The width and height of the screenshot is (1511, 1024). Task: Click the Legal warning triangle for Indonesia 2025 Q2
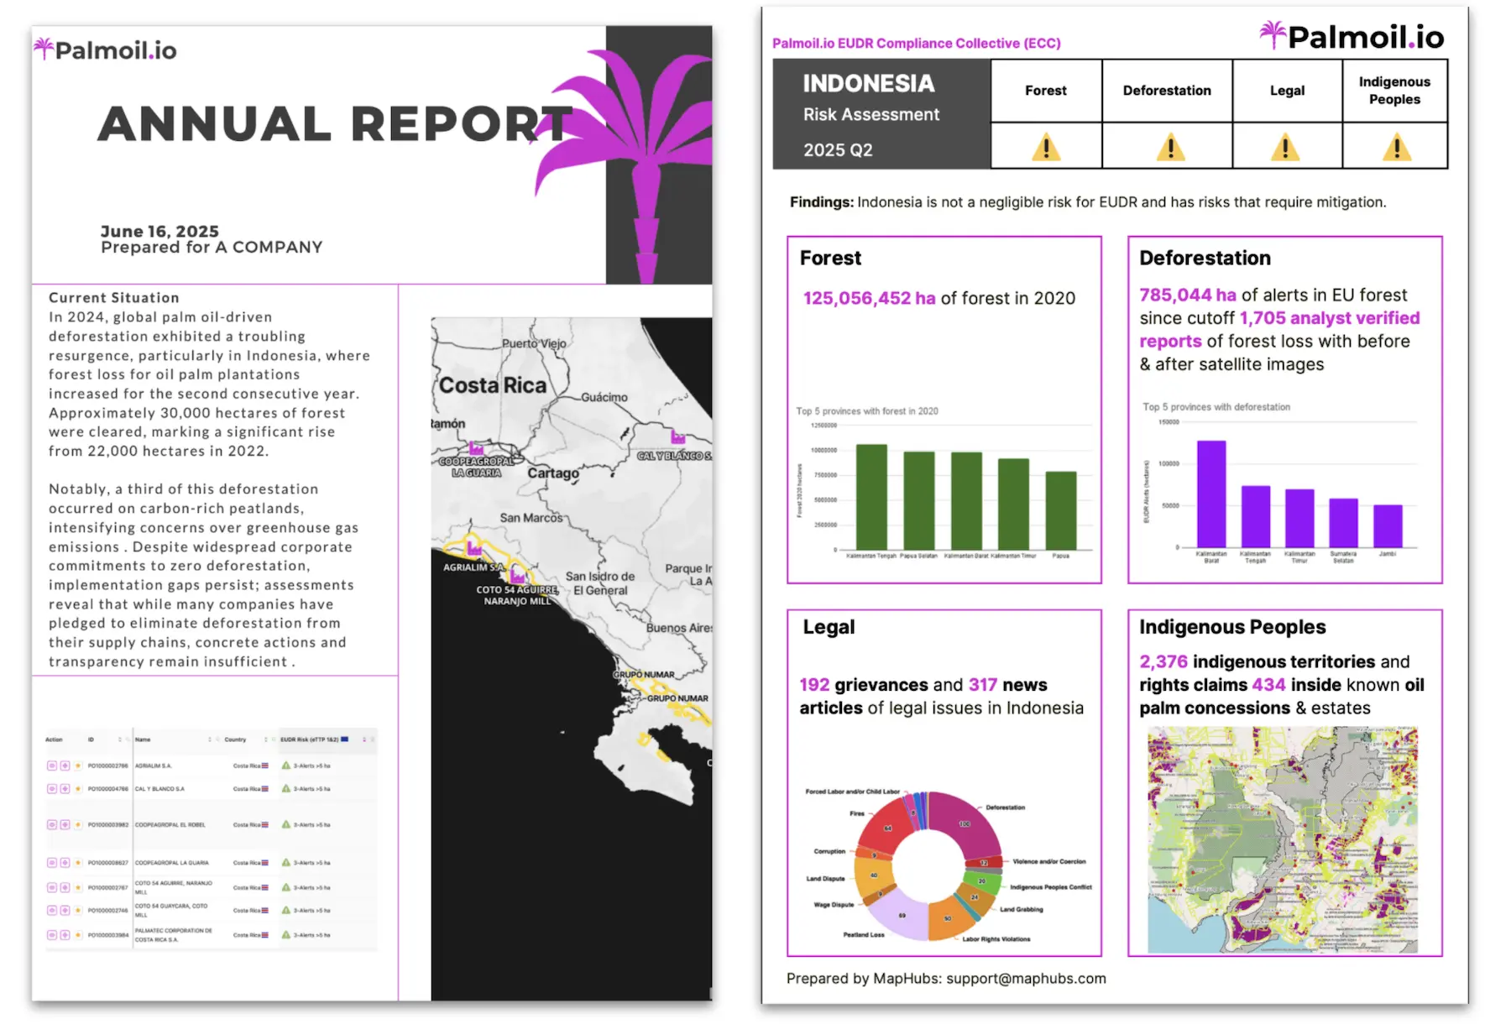pos(1286,146)
